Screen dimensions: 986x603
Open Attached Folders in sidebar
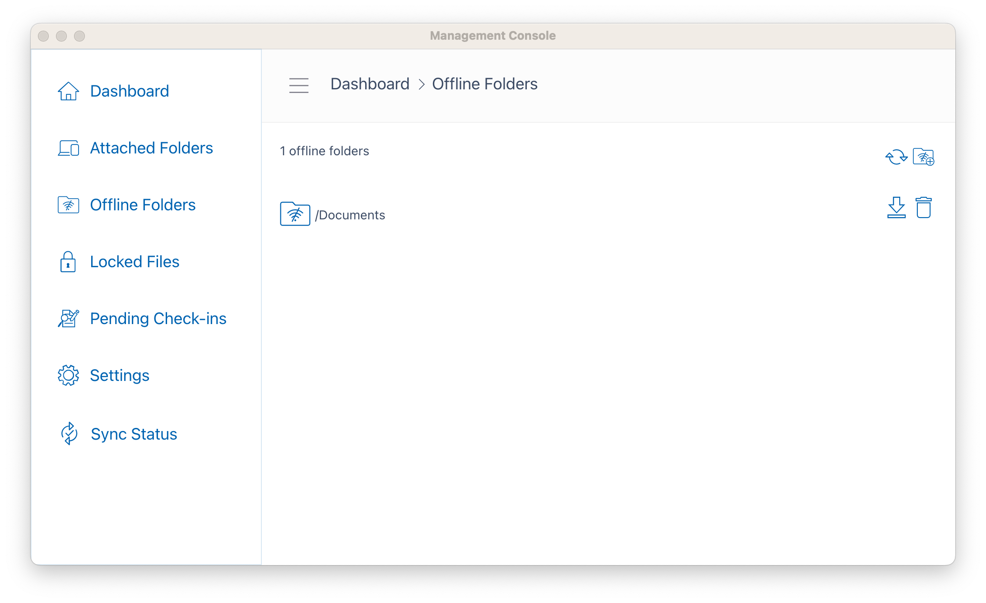[x=151, y=148]
